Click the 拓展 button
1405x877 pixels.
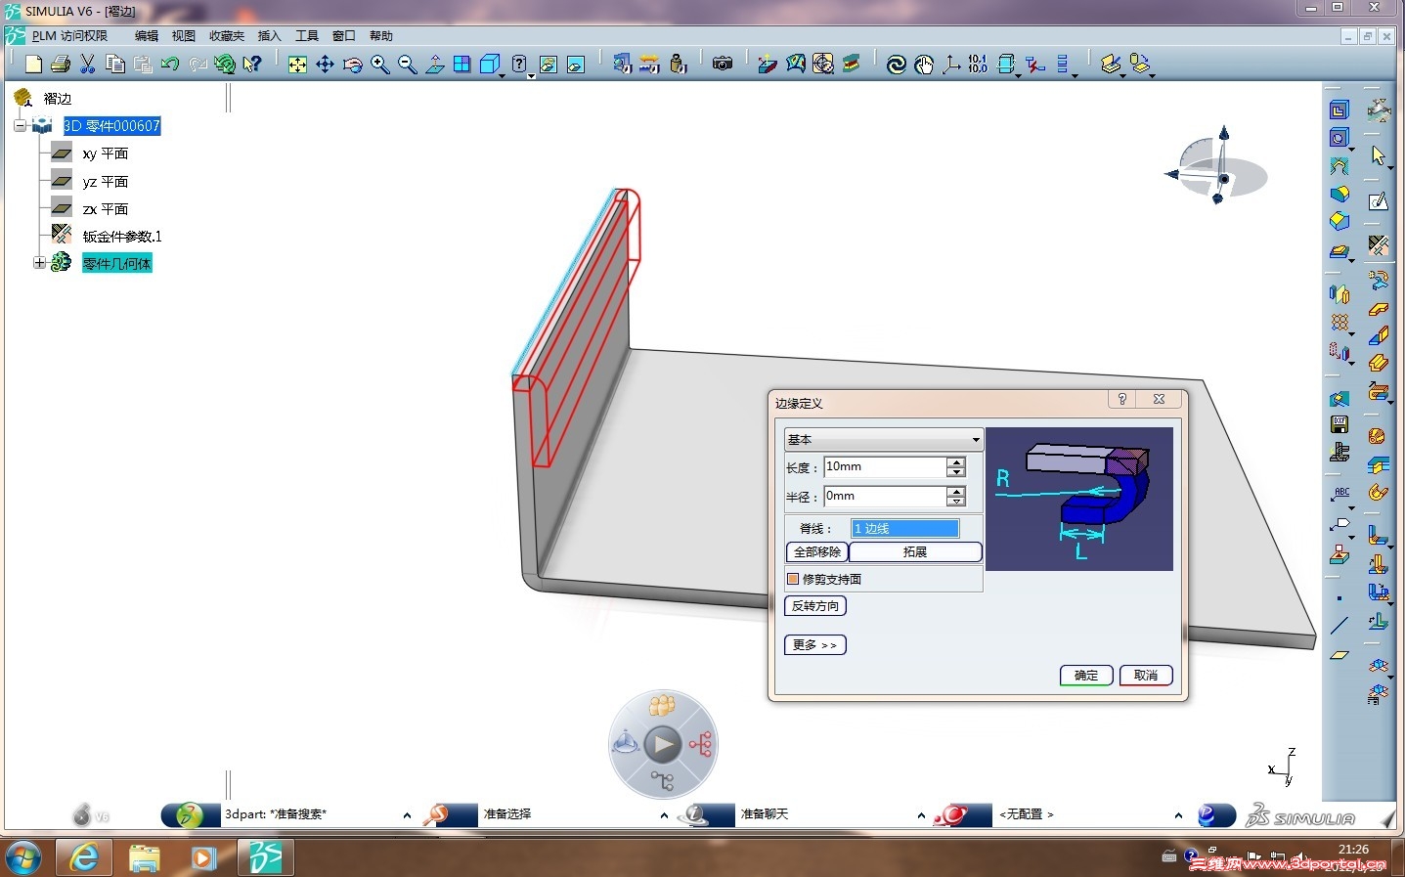coord(915,552)
